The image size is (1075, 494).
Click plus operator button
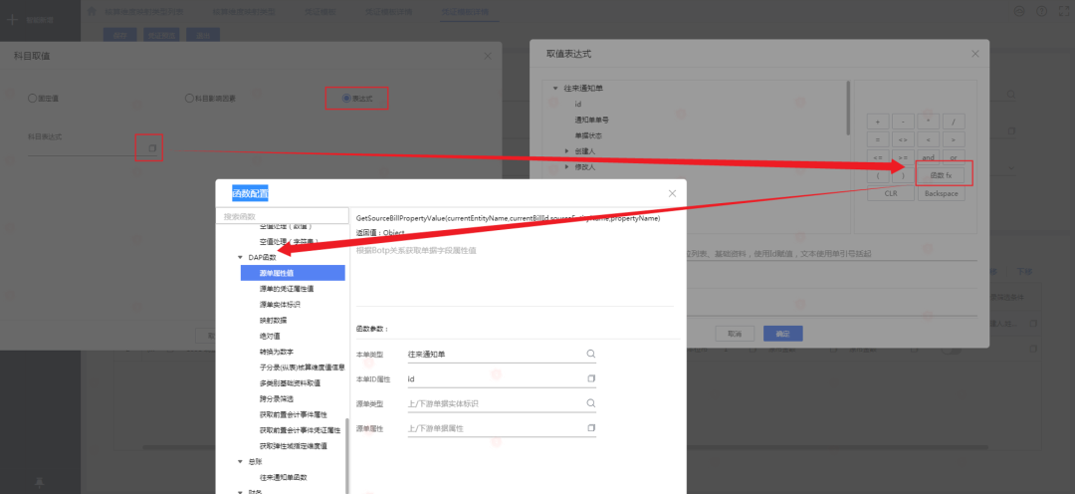click(878, 122)
